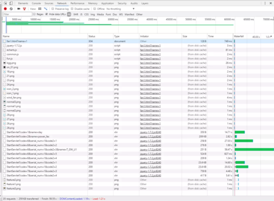This screenshot has height=201, width=274.
Task: Stop recording with the red record button
Action: 5,9
